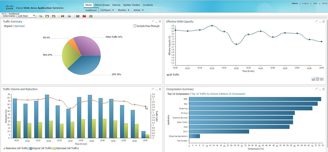Edit the Effective WAN Capacity panel
Screen dimensions: 328x152
(x=316, y=21)
